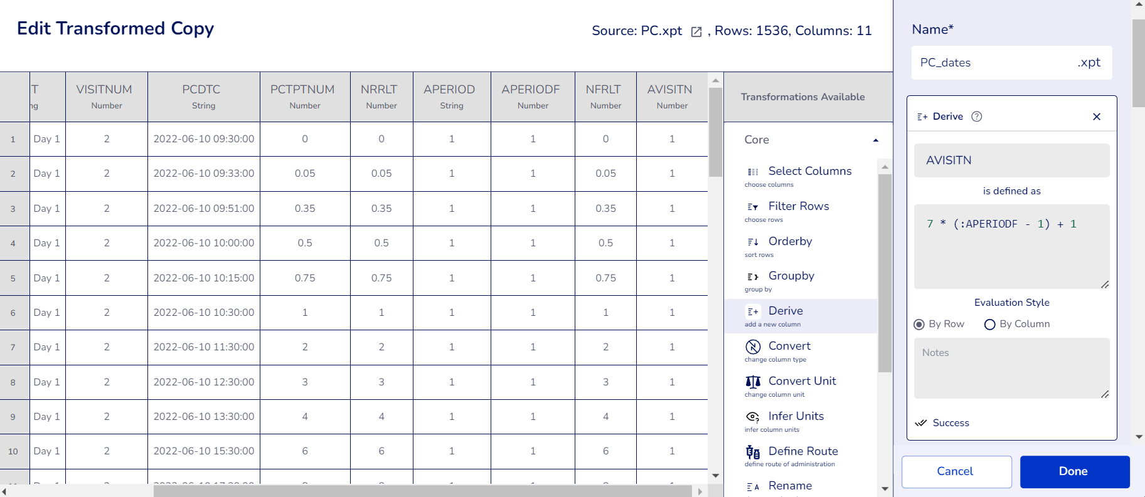Click row number 10
This screenshot has height=497, width=1145.
(13, 451)
